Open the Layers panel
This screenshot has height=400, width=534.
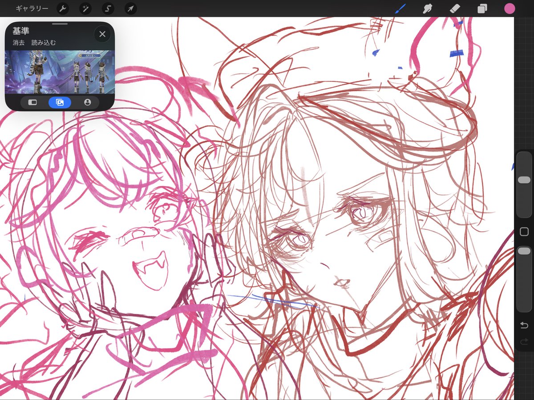(482, 8)
